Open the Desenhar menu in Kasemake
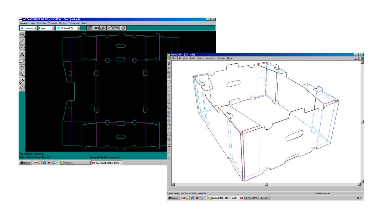 [41, 23]
